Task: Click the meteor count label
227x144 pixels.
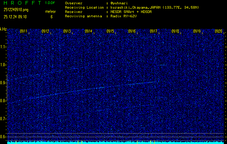Action: pos(51,12)
